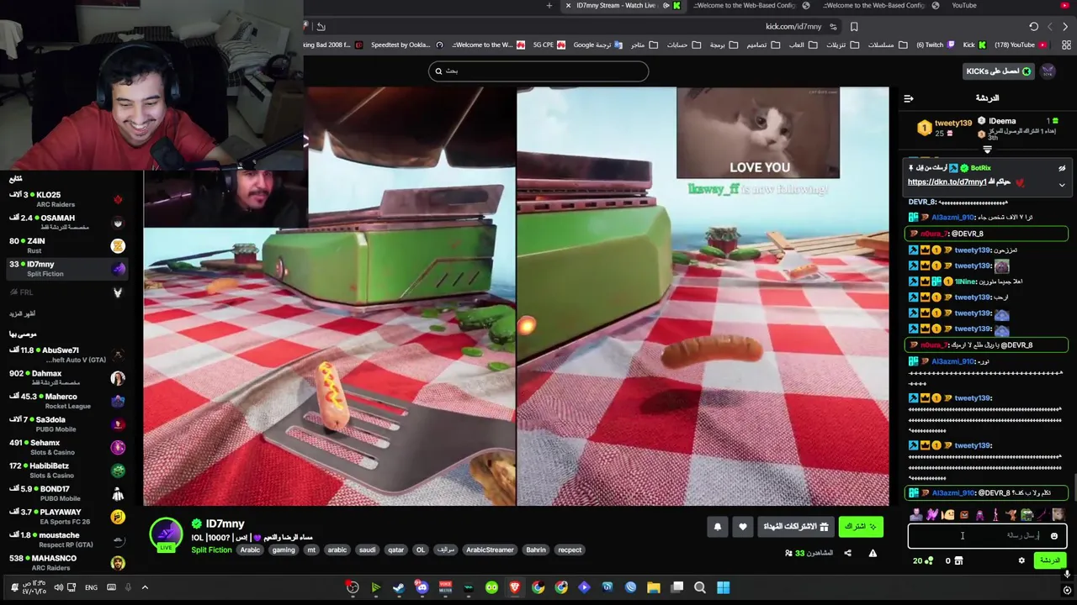The width and height of the screenshot is (1077, 605).
Task: Open File Explorer from taskbar
Action: [654, 587]
